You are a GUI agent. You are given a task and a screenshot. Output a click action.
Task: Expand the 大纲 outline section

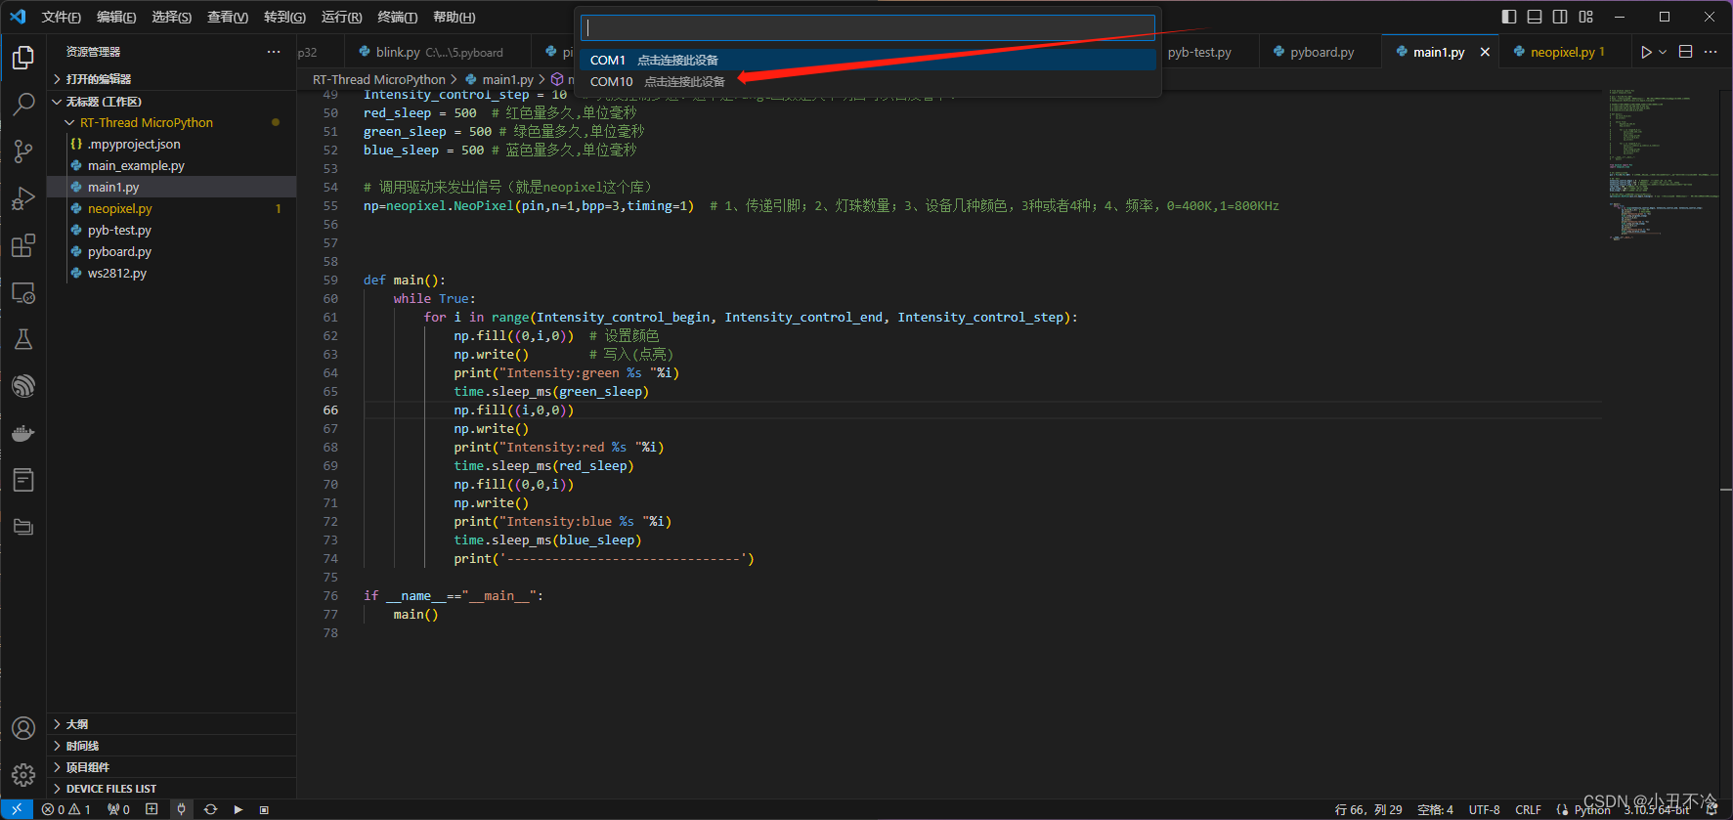pos(171,724)
